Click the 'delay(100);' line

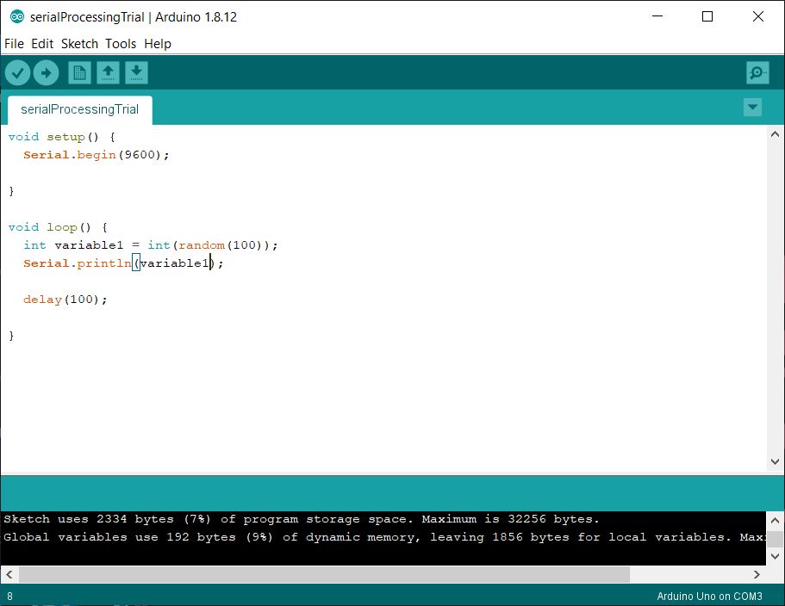(x=65, y=300)
